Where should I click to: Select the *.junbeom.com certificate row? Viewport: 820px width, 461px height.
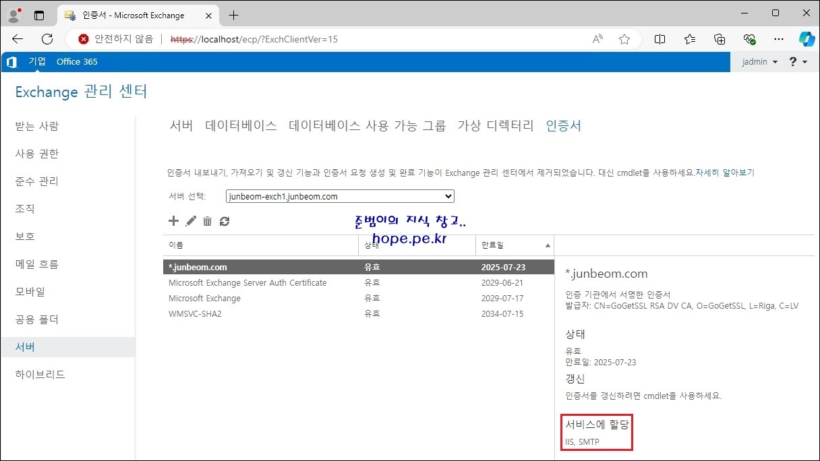tap(358, 267)
